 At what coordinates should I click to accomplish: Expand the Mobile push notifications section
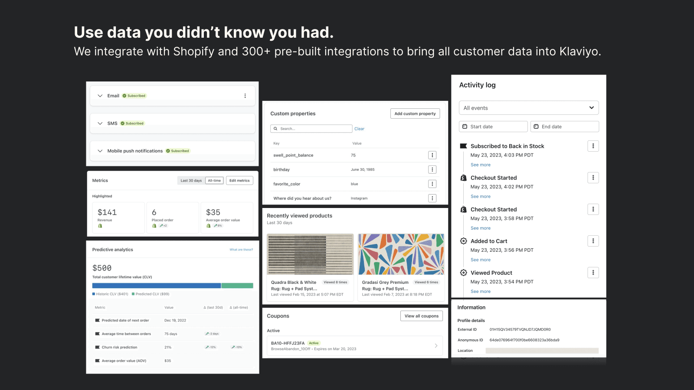point(100,151)
